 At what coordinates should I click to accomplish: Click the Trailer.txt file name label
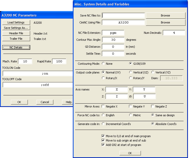[40, 39]
